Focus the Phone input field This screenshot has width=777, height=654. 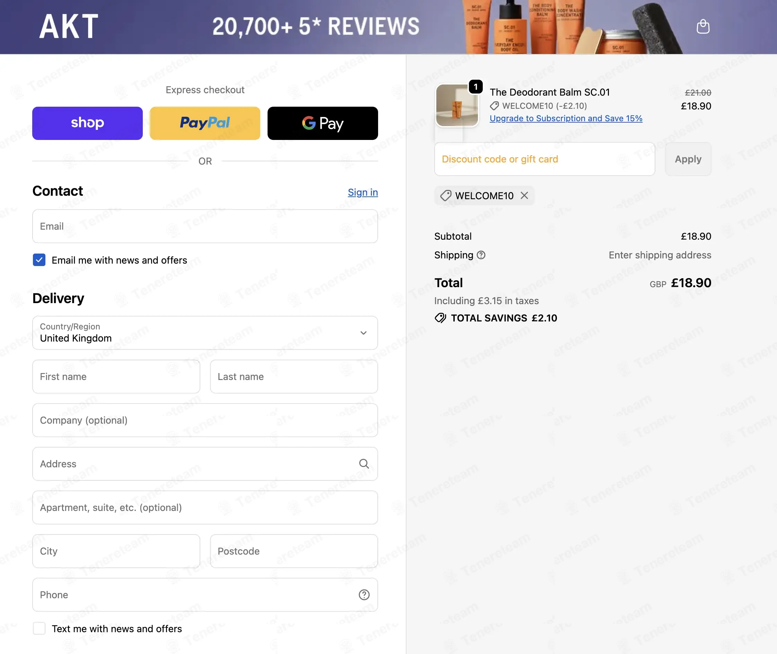pyautogui.click(x=205, y=595)
